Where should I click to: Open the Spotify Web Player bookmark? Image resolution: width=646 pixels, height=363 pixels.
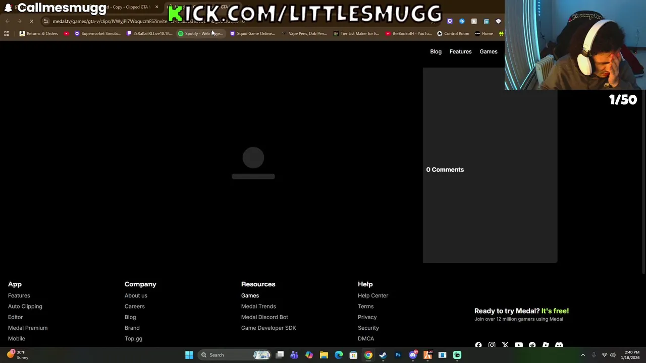(200, 34)
